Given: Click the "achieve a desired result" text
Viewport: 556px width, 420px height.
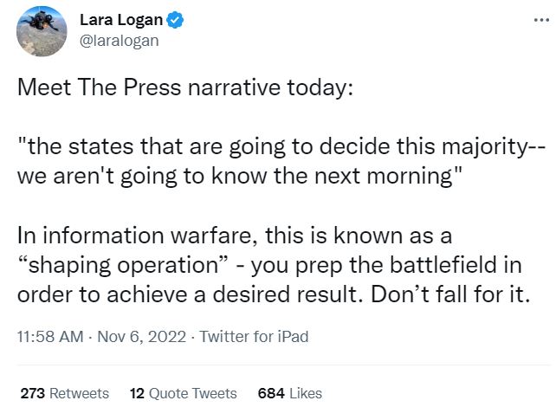Looking at the screenshot, I should point(251,292).
